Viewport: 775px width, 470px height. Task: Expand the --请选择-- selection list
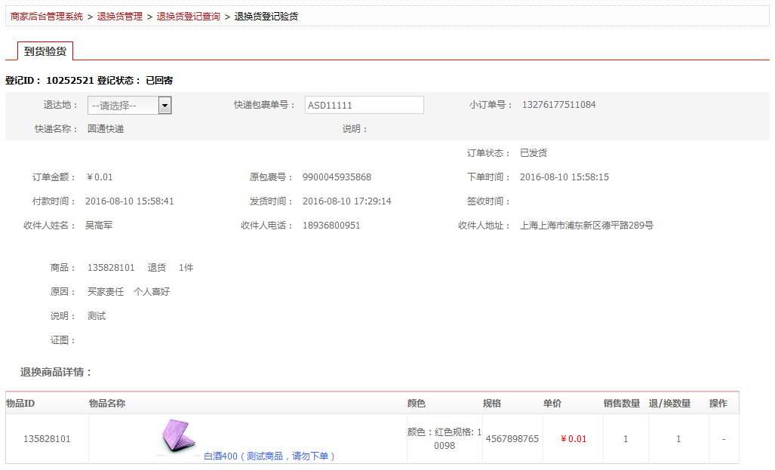[128, 105]
